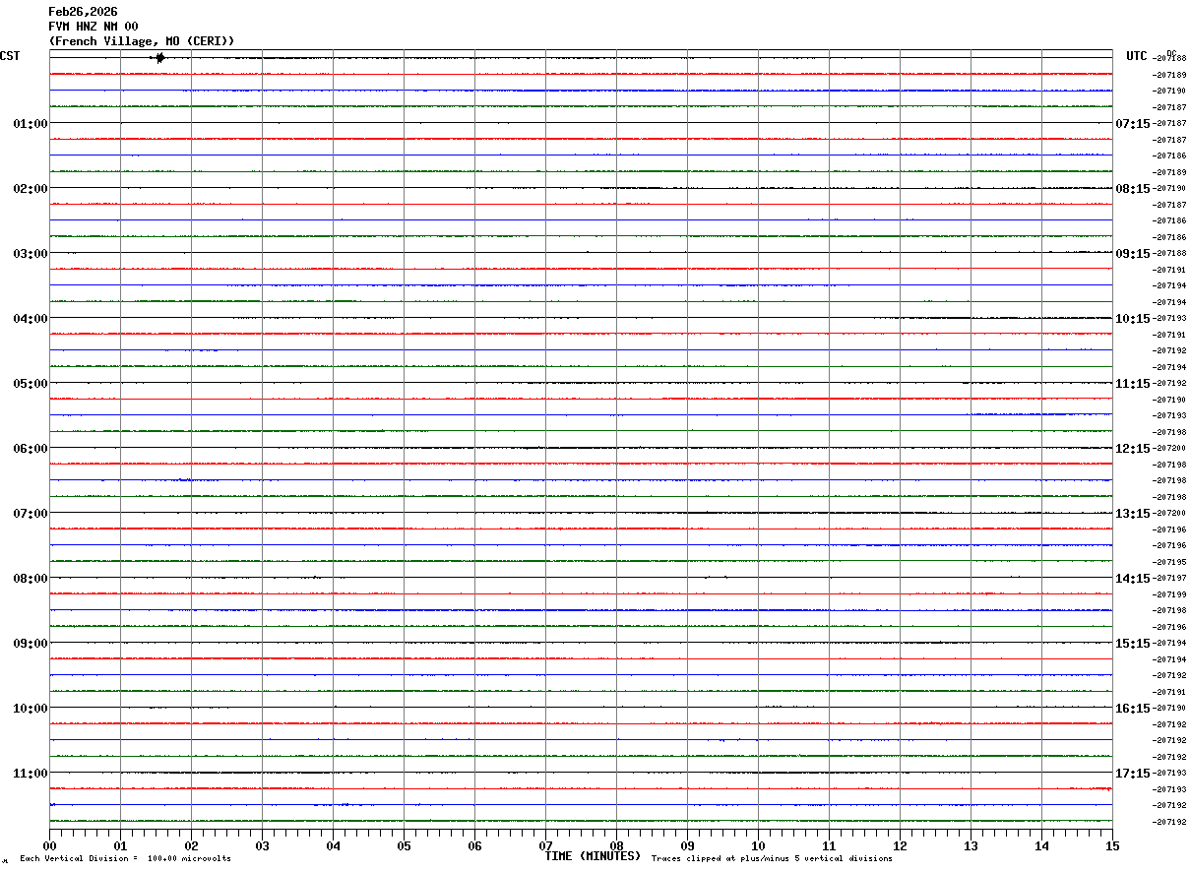The image size is (1191, 872).
Task: Select the 17:15 UTC row label
Action: 1132,774
